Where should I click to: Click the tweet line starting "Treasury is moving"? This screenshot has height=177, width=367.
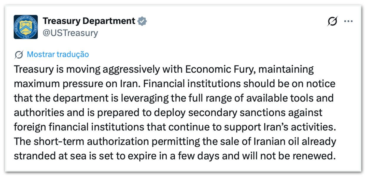(163, 70)
